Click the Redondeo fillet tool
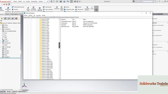This screenshot has height=94, width=168. click(x=57, y=8)
